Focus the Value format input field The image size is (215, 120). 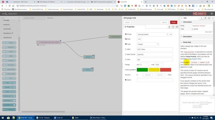tap(155, 54)
